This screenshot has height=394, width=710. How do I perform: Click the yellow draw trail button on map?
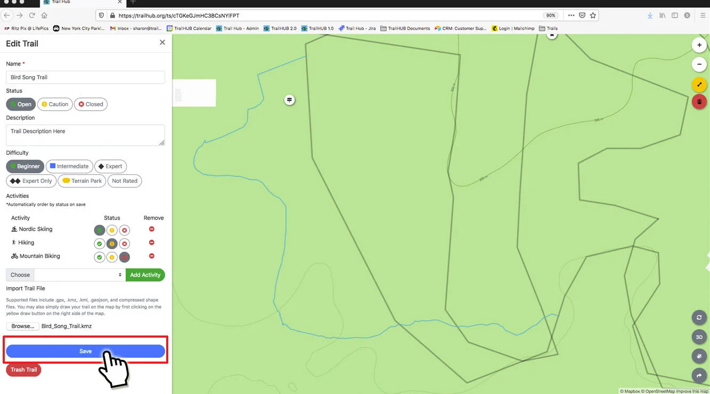click(x=699, y=85)
